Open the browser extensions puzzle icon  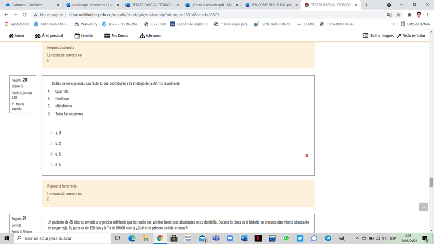409,15
